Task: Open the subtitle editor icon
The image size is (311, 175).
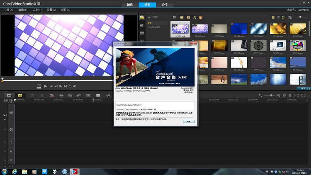Action: point(88,95)
